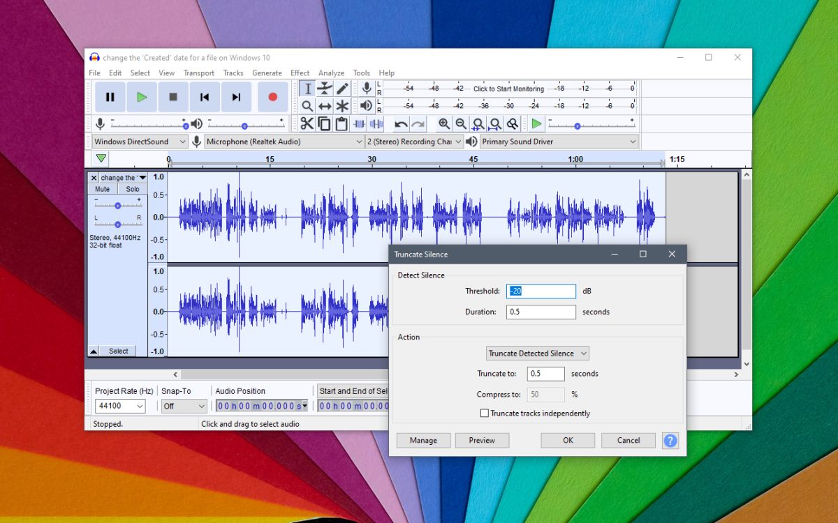Image resolution: width=838 pixels, height=523 pixels.
Task: Open the Truncate Detected Silence action dropdown
Action: tap(536, 353)
